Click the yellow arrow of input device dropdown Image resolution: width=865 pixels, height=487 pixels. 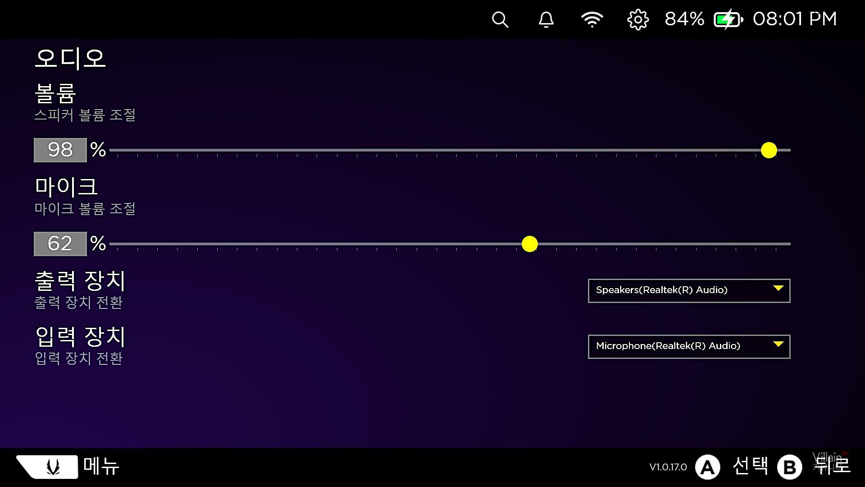click(778, 345)
